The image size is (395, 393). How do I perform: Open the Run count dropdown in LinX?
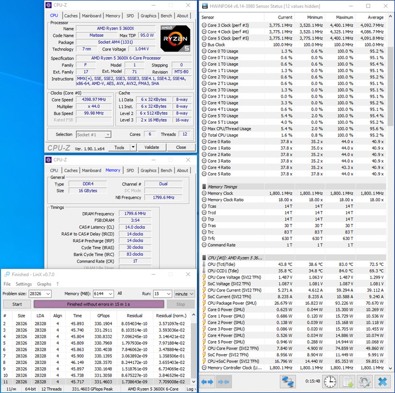169,294
